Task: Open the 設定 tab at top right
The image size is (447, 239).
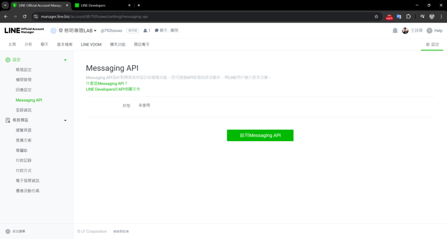Action: click(432, 45)
